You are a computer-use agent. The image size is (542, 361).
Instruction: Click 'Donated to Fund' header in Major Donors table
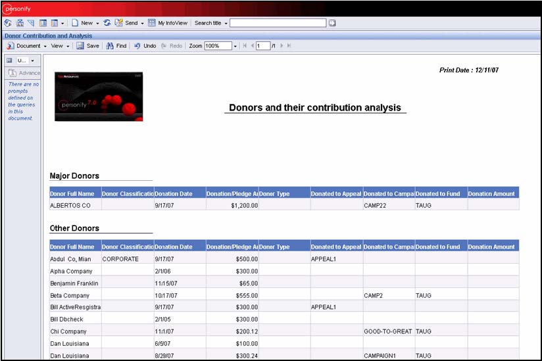point(441,194)
